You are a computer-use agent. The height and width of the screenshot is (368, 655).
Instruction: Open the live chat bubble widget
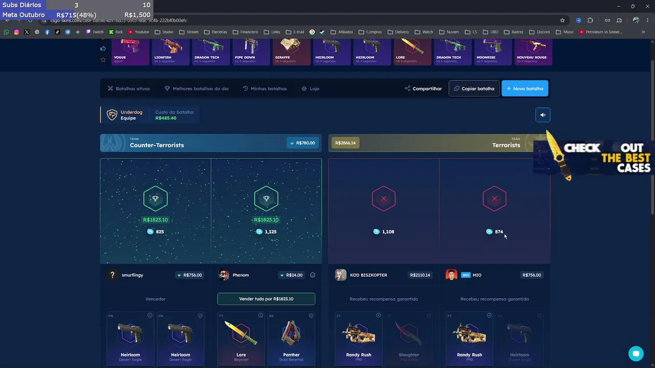click(x=636, y=354)
